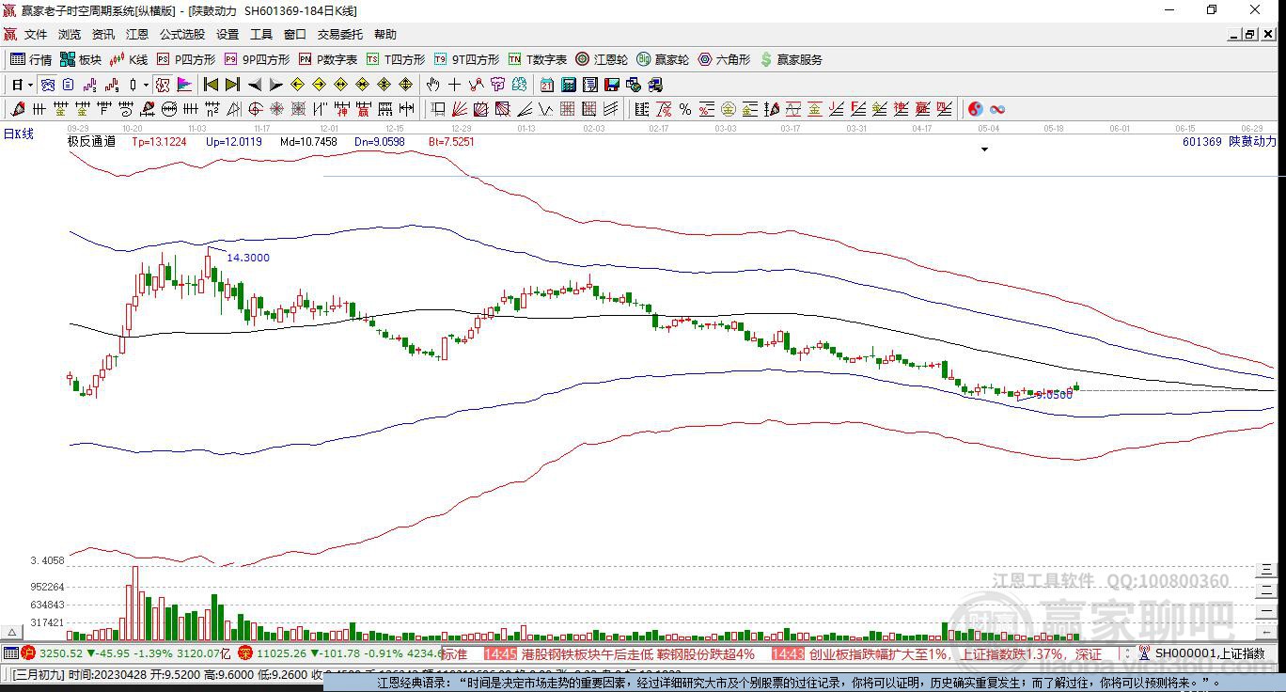Open the P四方形 tool
1286x692 pixels.
click(x=186, y=59)
